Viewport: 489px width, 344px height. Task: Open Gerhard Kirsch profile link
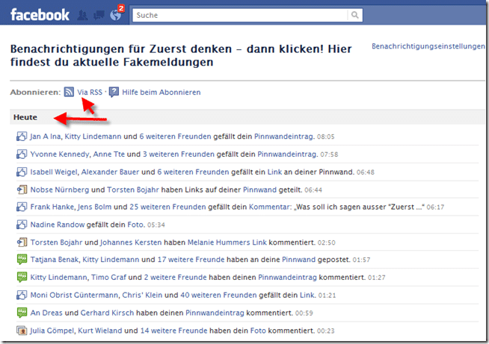107,313
